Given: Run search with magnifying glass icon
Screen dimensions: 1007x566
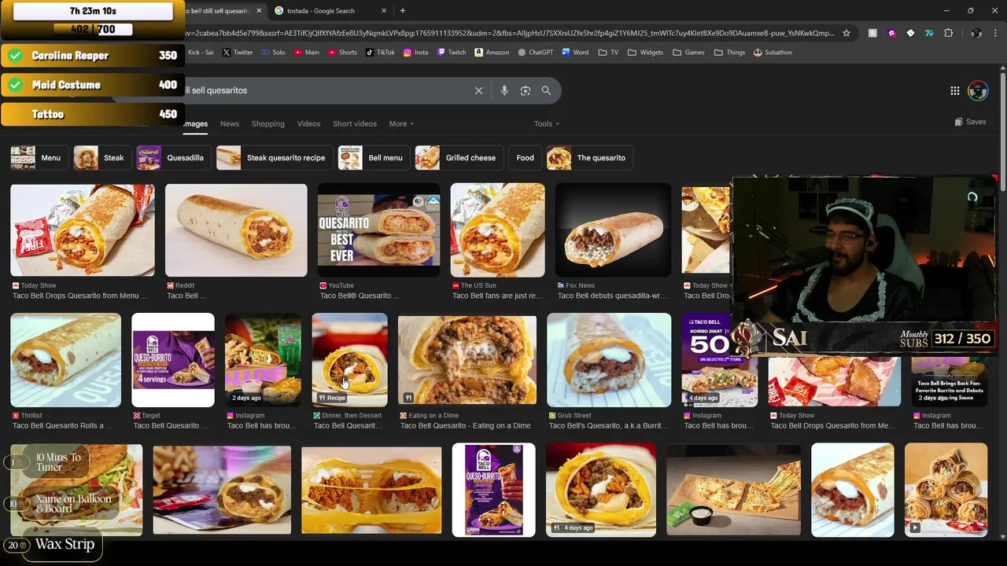Looking at the screenshot, I should pos(546,90).
